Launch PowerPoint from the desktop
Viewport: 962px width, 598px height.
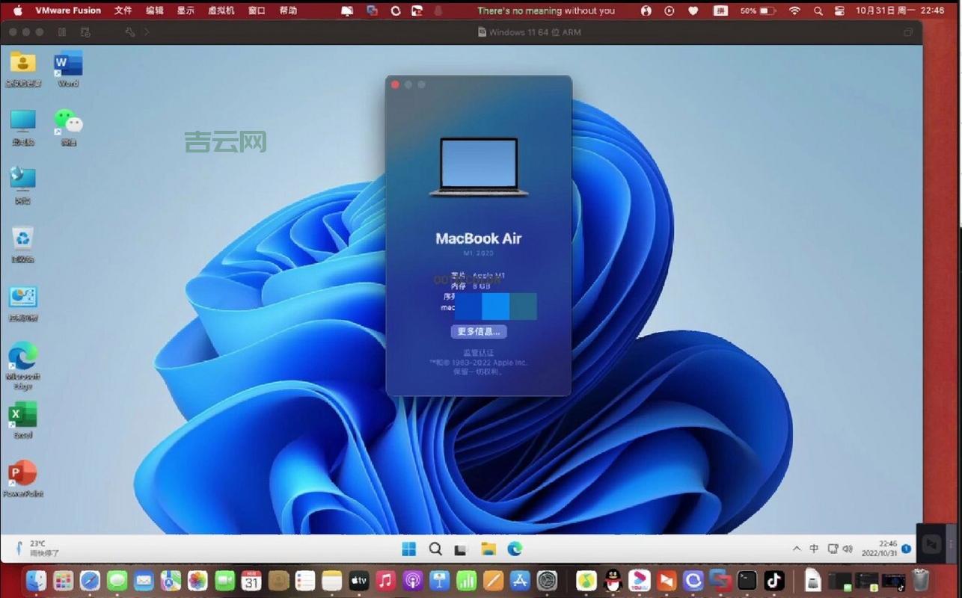click(x=22, y=472)
